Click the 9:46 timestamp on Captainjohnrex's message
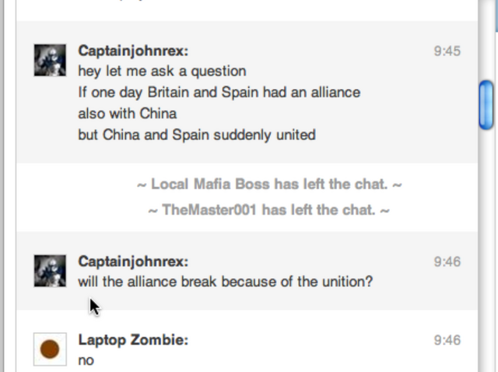Image resolution: width=498 pixels, height=372 pixels. click(x=447, y=261)
